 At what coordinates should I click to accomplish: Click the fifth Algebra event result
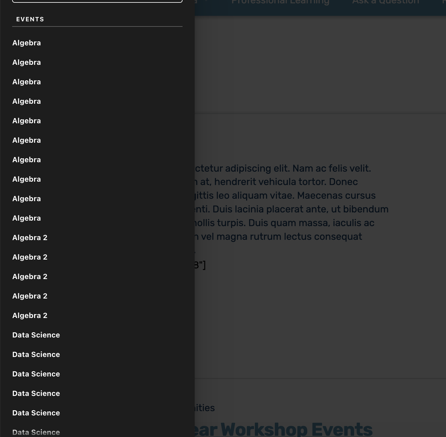coord(26,121)
